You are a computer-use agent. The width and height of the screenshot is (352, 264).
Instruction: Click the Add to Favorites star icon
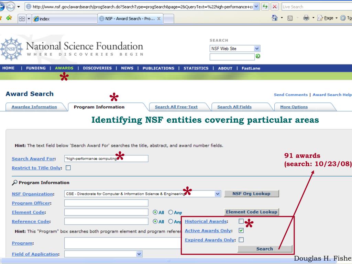point(9,18)
